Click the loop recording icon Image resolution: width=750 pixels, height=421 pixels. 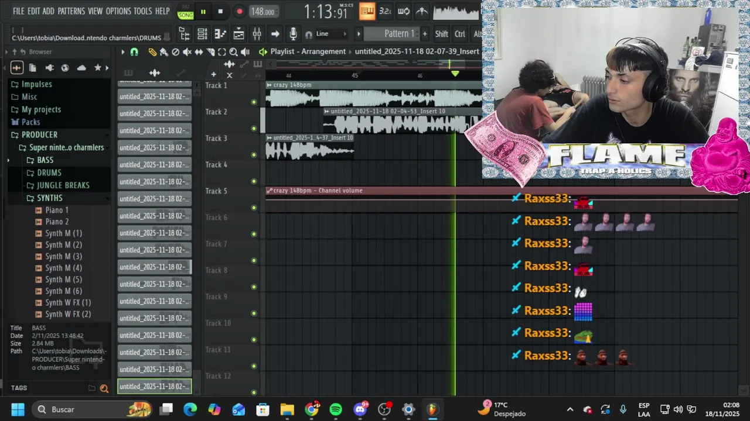pos(404,11)
